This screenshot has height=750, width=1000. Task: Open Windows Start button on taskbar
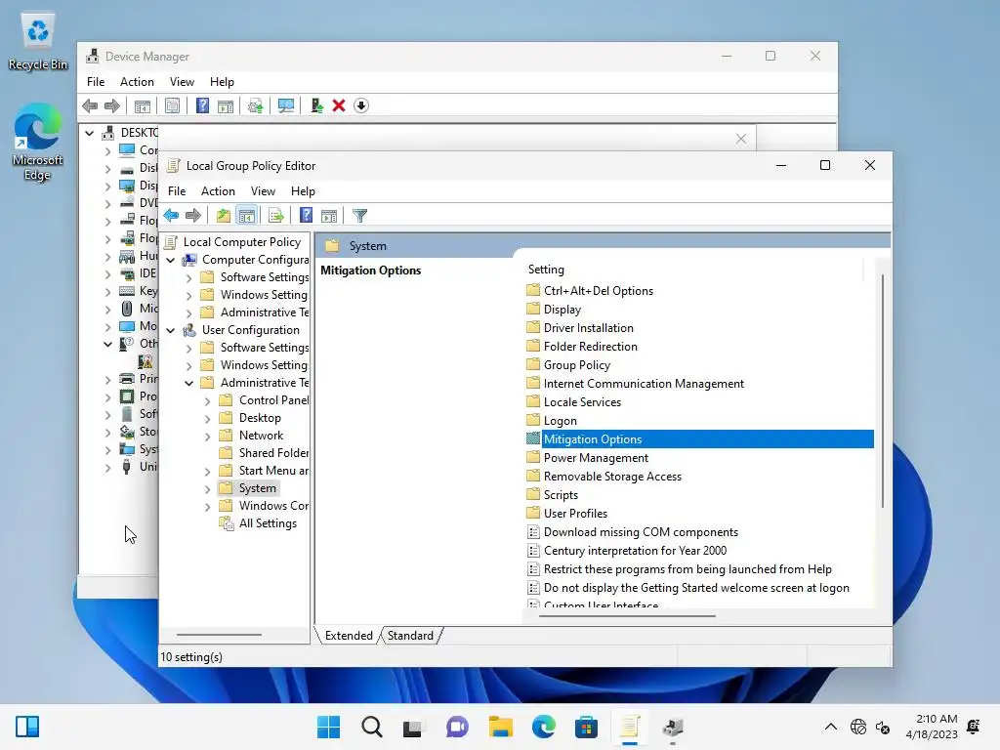tap(328, 727)
